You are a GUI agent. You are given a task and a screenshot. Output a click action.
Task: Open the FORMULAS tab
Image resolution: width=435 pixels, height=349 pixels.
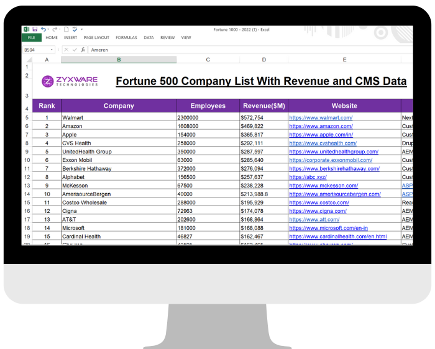click(126, 38)
